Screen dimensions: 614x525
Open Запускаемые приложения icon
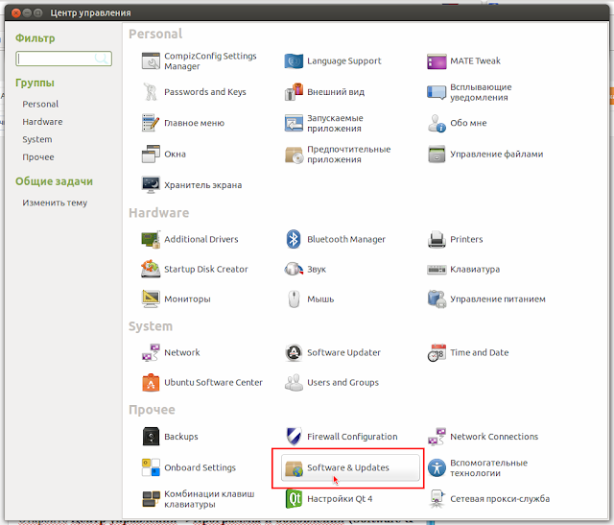point(294,123)
